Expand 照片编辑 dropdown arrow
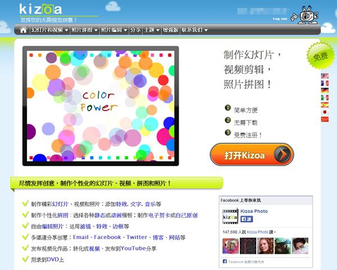 125,30
